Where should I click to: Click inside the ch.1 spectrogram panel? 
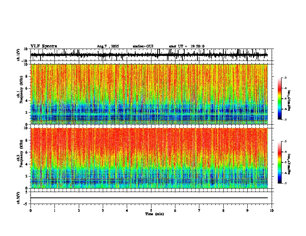point(149,94)
